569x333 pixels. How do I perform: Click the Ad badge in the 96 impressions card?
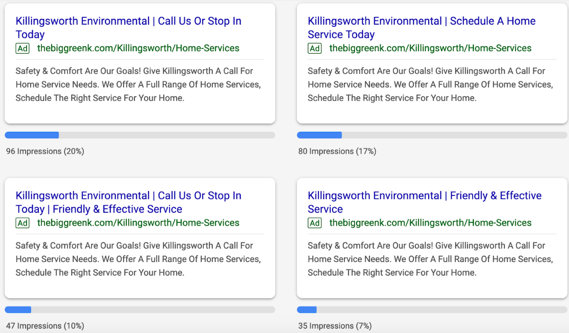click(x=22, y=48)
